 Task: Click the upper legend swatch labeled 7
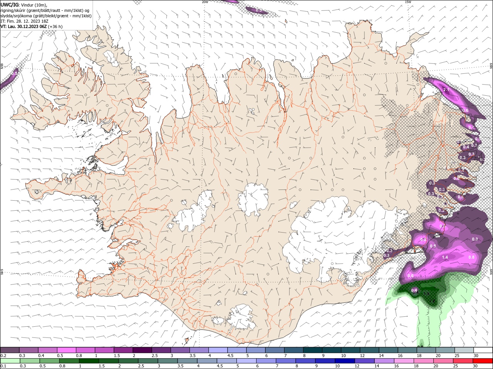294,350
